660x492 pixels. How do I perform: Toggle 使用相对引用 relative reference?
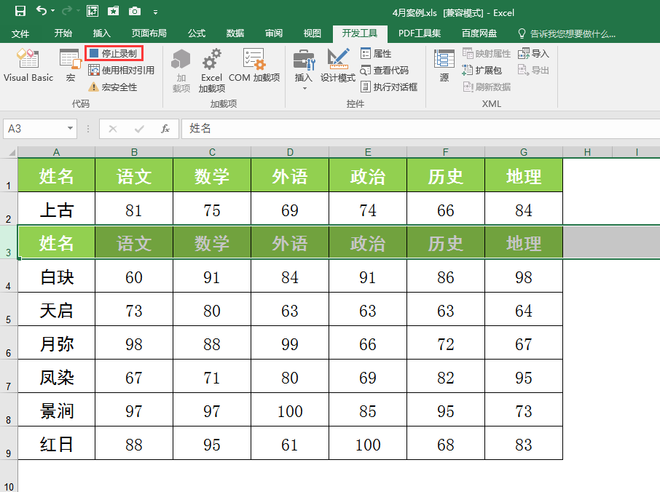tap(121, 70)
